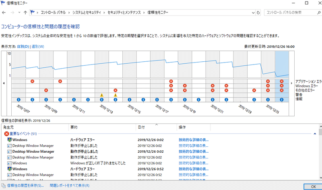Viewport: 322px width, 190px height.
Task: Select the bold Desktop Window Manager row
Action: [x=160, y=152]
